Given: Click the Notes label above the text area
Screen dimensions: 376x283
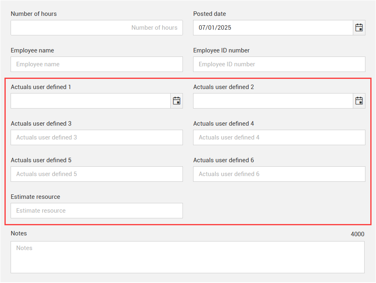Looking at the screenshot, I should [19, 233].
